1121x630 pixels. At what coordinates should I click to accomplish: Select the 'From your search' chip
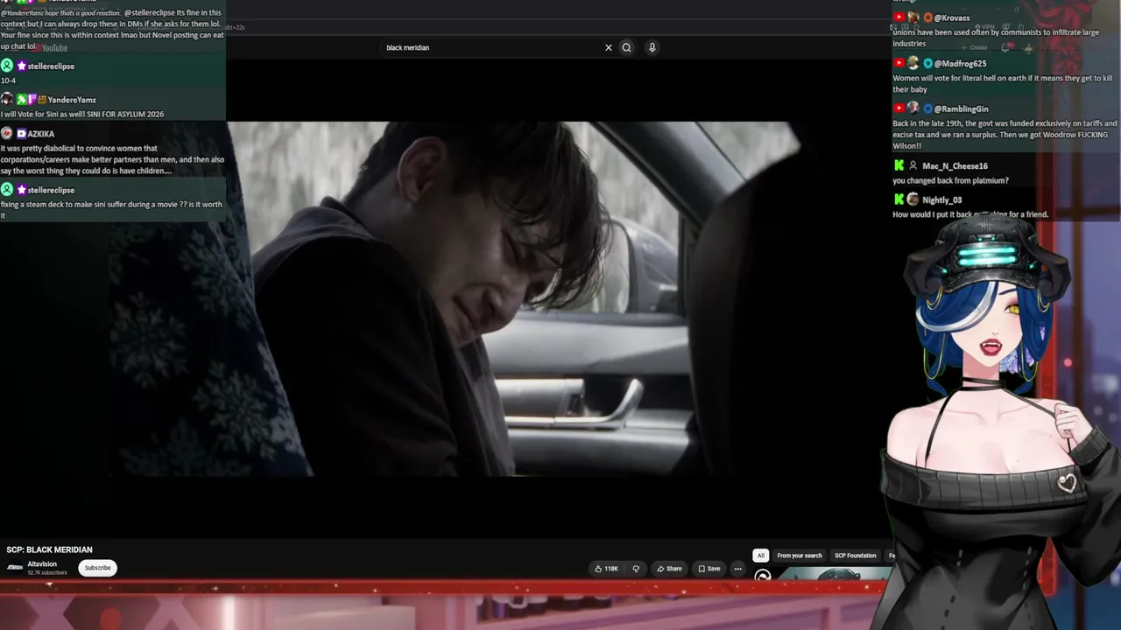(x=800, y=556)
